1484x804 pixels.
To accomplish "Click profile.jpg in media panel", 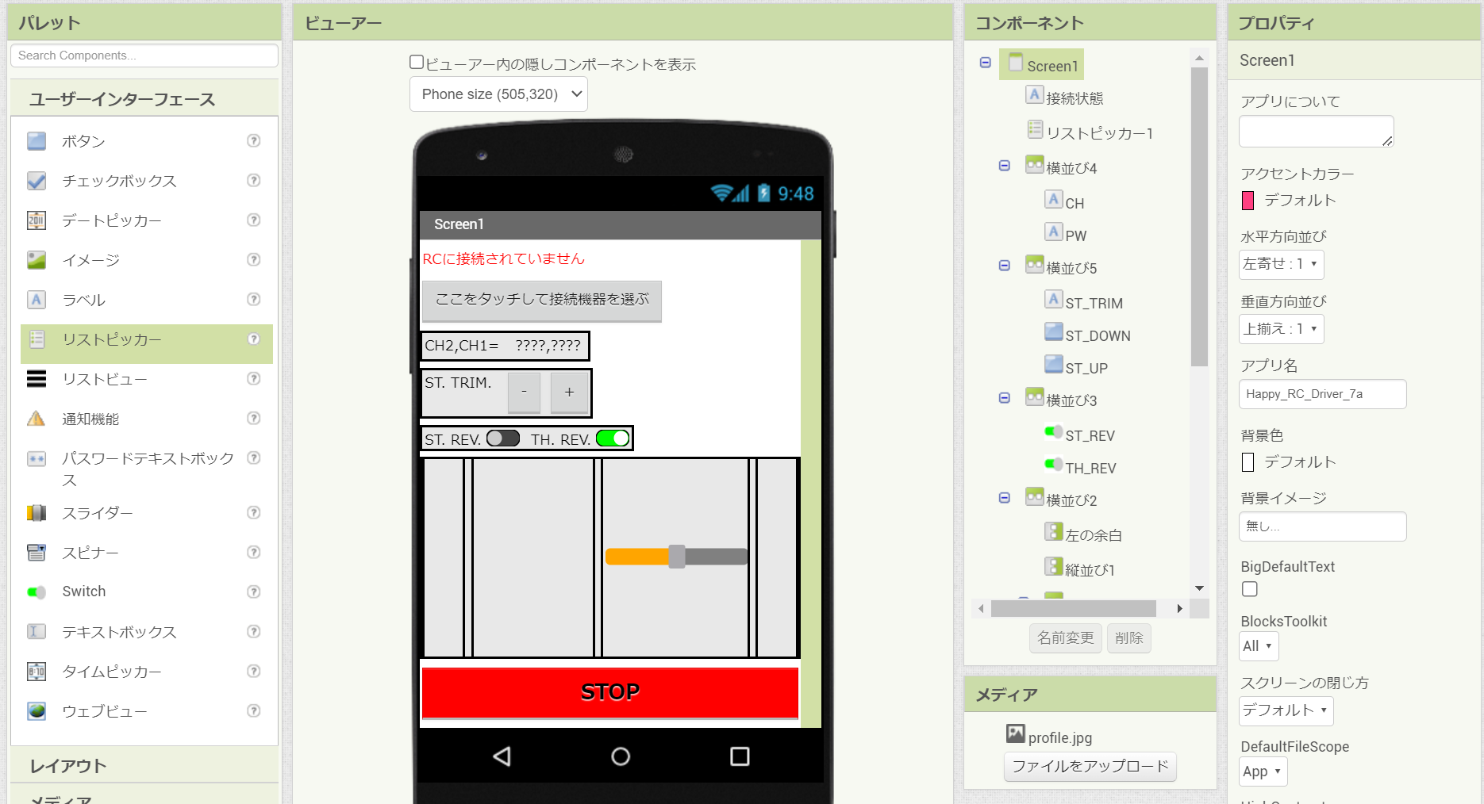I will tap(1050, 737).
